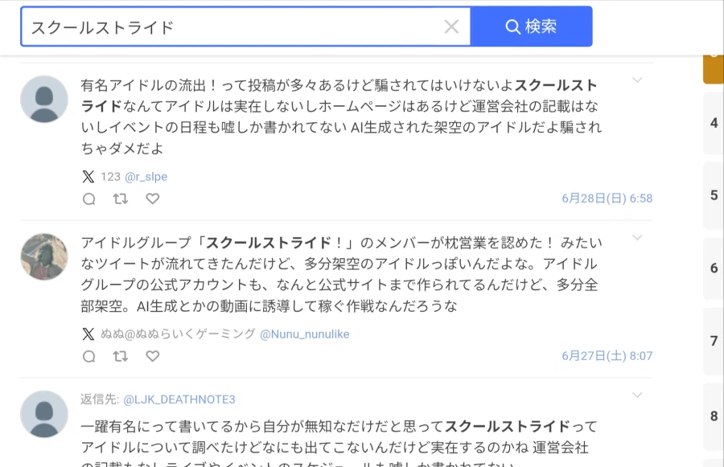Like the @Nunu_nunulike post
This screenshot has width=724, height=467.
click(x=152, y=356)
